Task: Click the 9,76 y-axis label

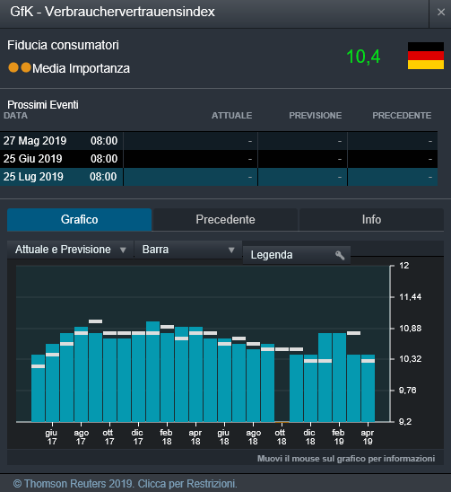Action: point(407,391)
